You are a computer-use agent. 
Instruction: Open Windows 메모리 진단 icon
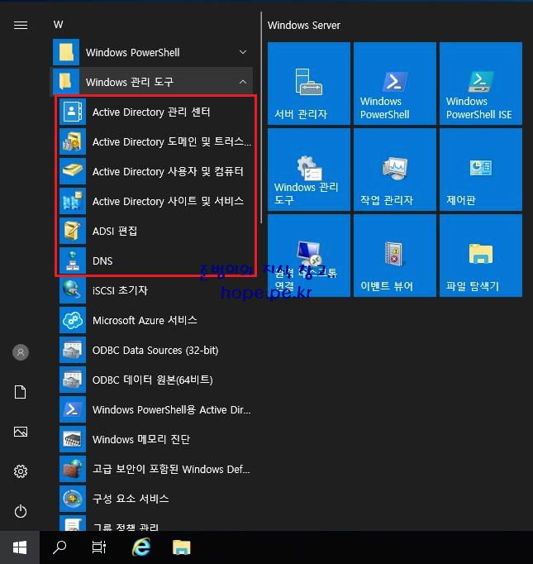73,439
